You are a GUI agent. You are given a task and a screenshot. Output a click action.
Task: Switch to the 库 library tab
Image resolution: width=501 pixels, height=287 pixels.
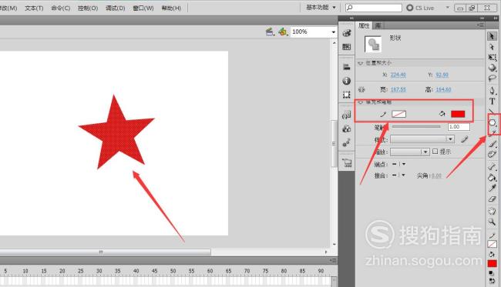coord(378,25)
